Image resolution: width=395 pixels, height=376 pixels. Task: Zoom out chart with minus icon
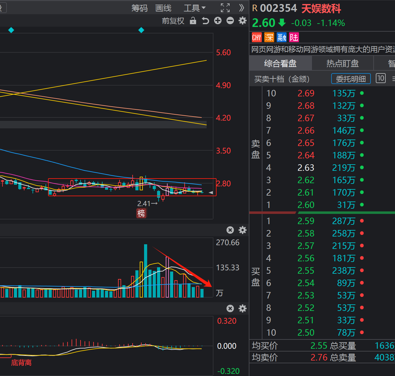[230, 21]
